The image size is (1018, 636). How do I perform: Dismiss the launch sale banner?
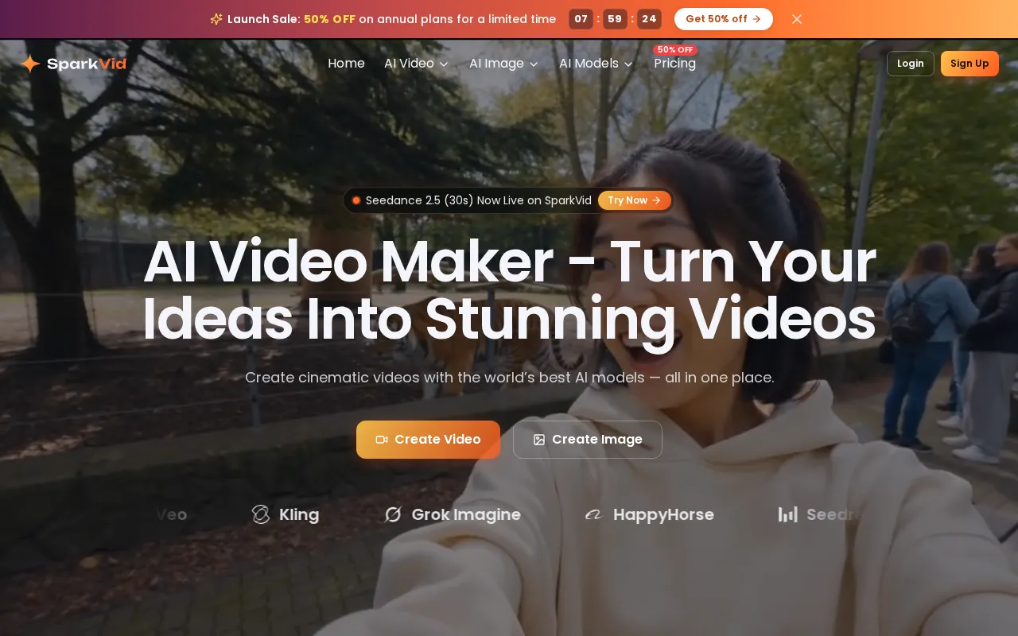click(797, 19)
